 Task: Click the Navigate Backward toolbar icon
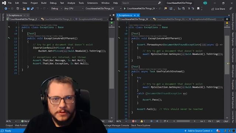coord(6,8)
